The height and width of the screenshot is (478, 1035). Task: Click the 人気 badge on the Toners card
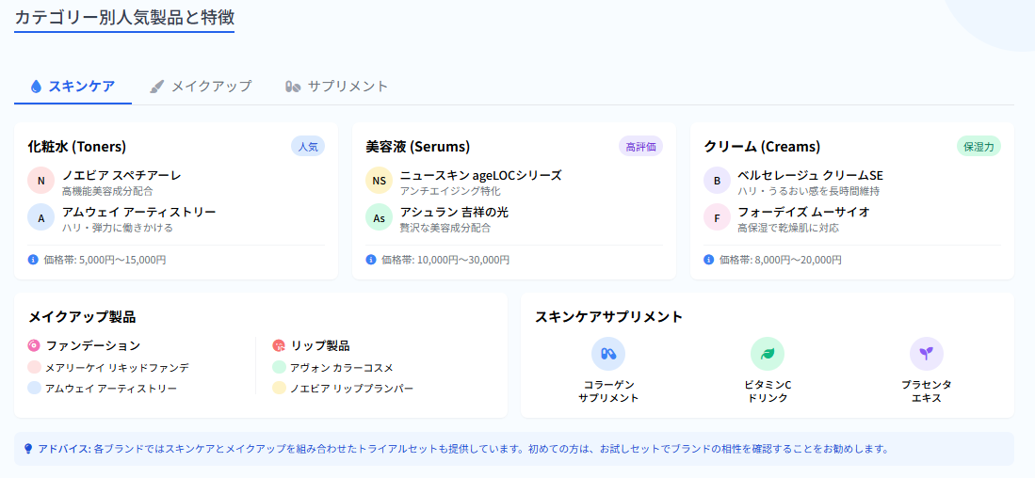pyautogui.click(x=308, y=147)
